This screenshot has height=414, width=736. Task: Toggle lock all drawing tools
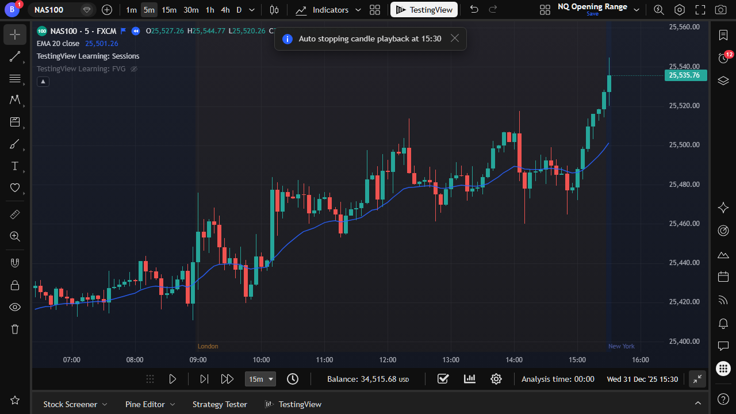pyautogui.click(x=15, y=285)
